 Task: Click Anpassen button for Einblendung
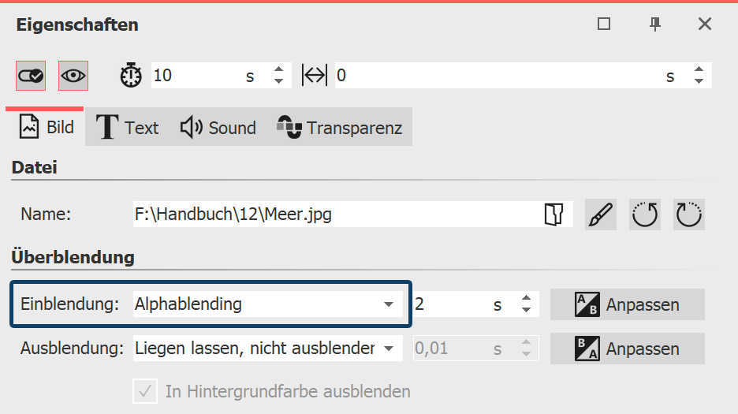[627, 304]
